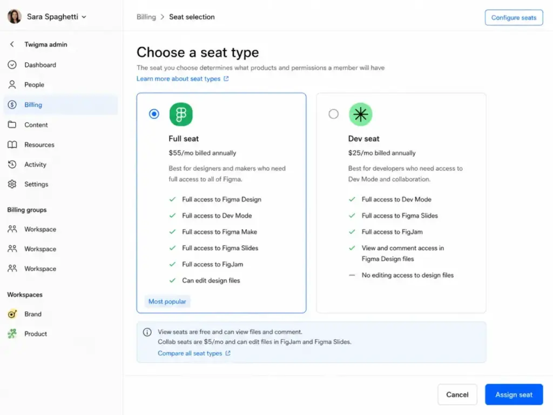Click the $55/mo billed annually price
This screenshot has height=415, width=553.
[203, 153]
